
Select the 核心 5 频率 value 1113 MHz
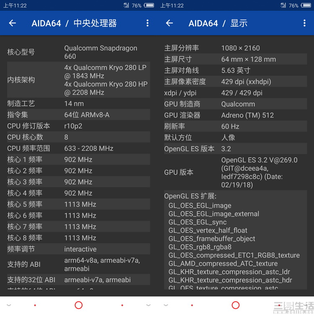click(80, 204)
